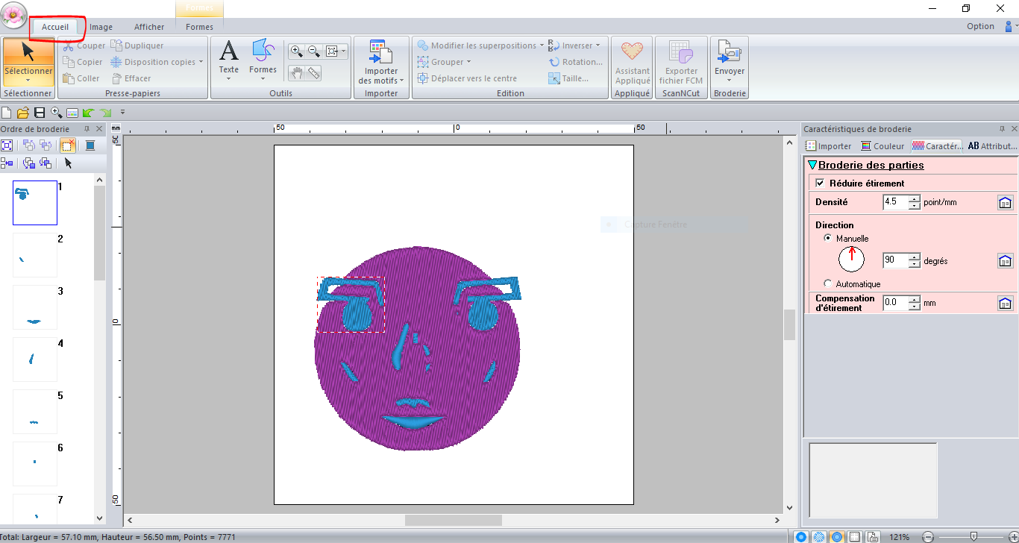The width and height of the screenshot is (1019, 543).
Task: Click Exporter fichier FCM icon
Action: (x=681, y=62)
